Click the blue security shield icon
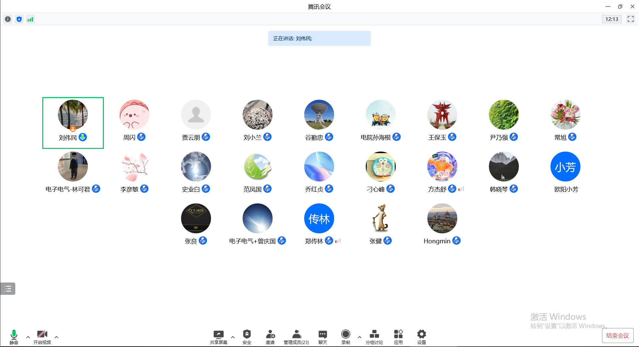This screenshot has width=639, height=347. click(x=19, y=19)
